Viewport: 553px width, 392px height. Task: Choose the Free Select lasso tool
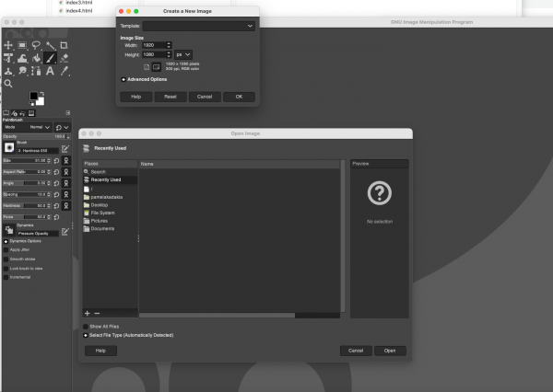coord(36,45)
